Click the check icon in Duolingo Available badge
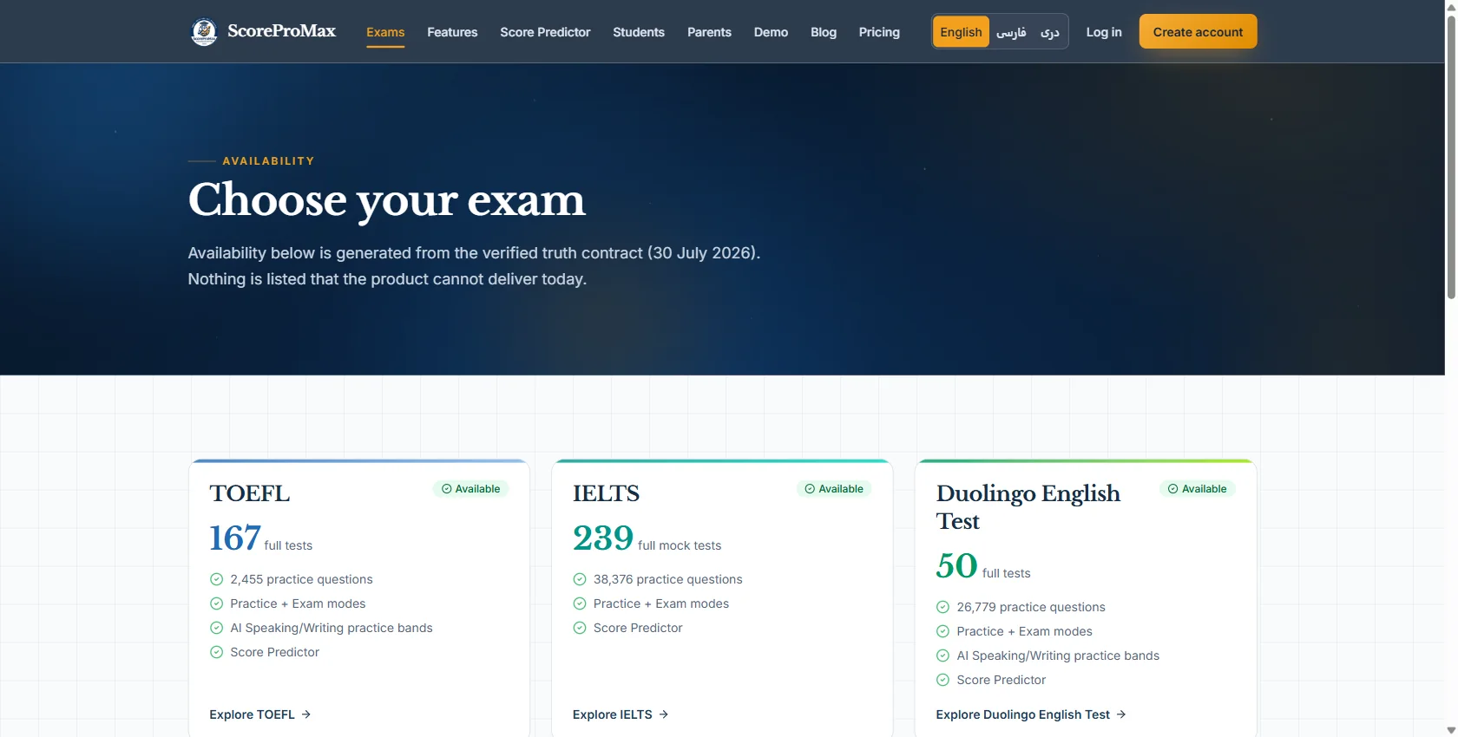Image resolution: width=1458 pixels, height=737 pixels. 1173,489
